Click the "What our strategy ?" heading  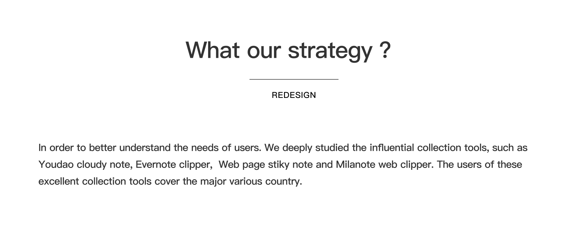click(288, 50)
